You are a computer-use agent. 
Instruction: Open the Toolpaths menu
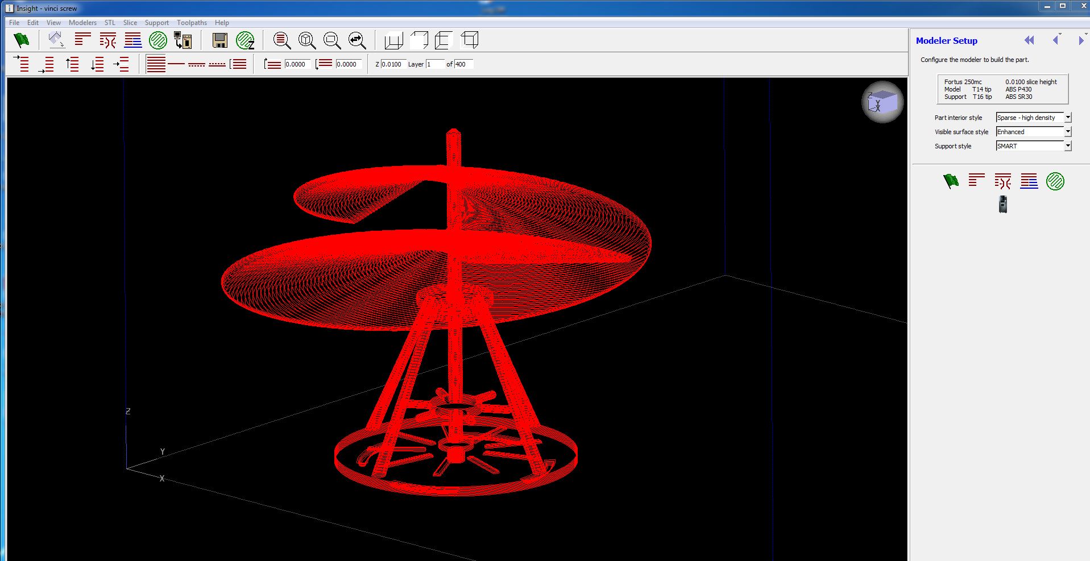pos(192,23)
